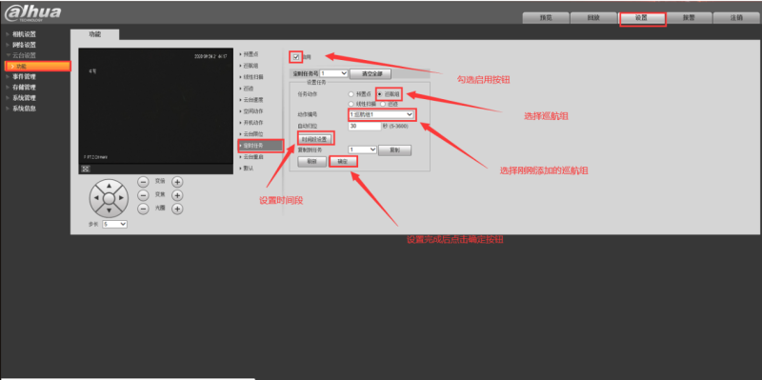Image resolution: width=762 pixels, height=380 pixels.
Task: Click the focus (变焦) plus button
Action: (x=178, y=195)
